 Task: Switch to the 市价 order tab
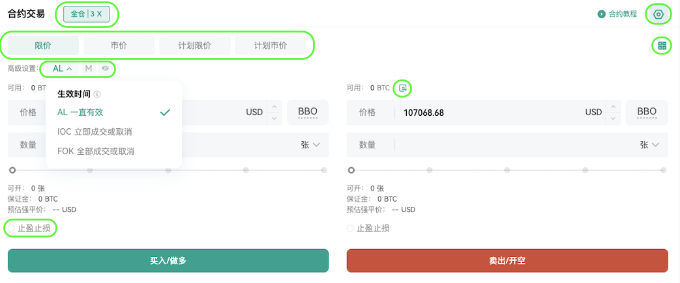tap(119, 46)
